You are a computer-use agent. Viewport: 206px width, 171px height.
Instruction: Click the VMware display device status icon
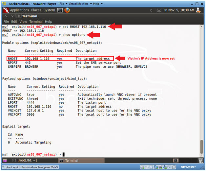pos(169,167)
